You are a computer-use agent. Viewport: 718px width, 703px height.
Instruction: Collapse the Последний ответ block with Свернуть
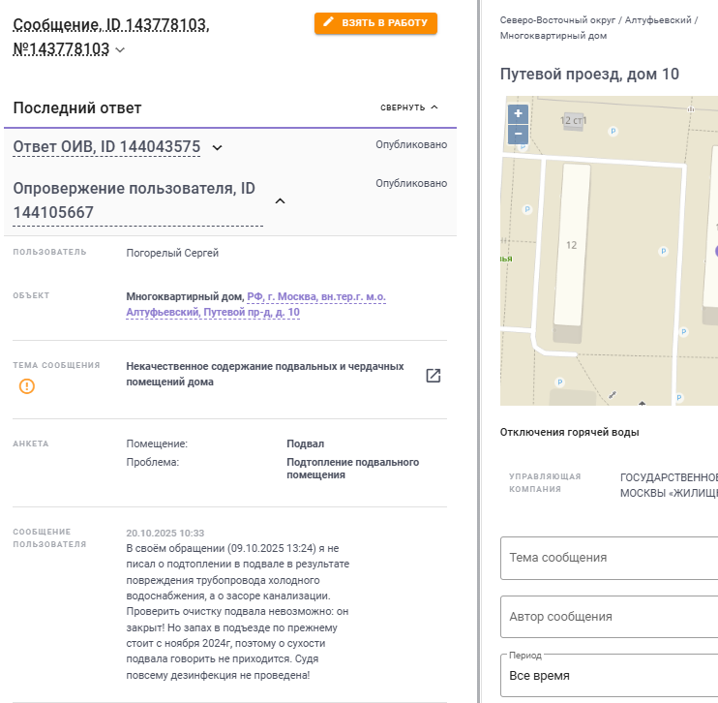coord(409,107)
